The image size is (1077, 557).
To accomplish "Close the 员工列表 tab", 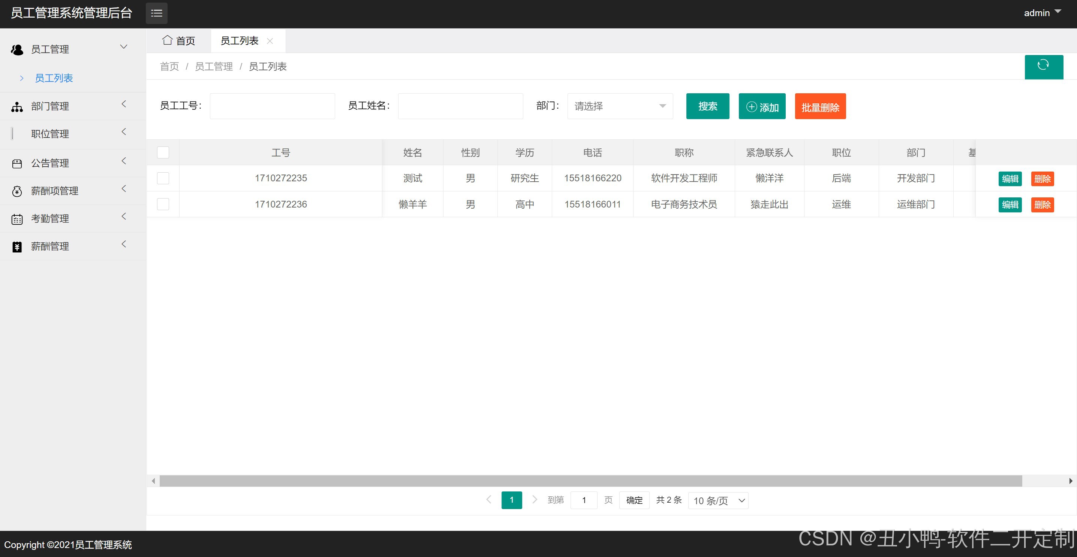I will [270, 41].
